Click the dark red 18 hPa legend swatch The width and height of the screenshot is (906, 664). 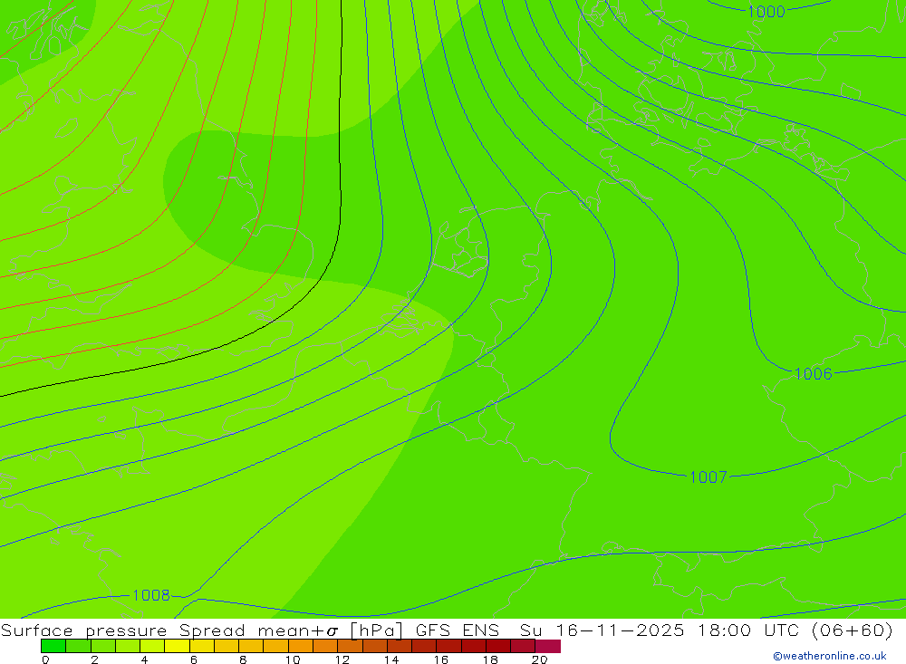point(498,646)
